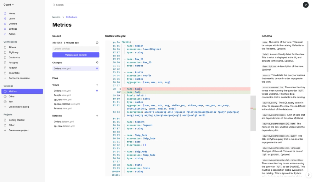Open the user avatar in the top right
This screenshot has width=316, height=182.
305,5
